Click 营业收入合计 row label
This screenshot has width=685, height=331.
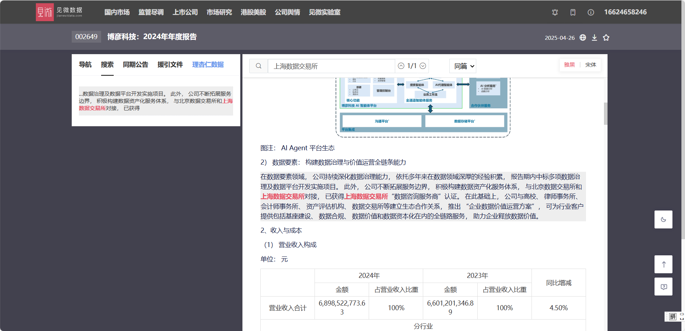click(x=288, y=308)
